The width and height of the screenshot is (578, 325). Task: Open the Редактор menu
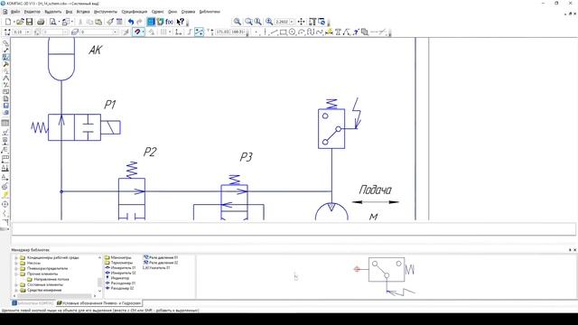tap(33, 12)
